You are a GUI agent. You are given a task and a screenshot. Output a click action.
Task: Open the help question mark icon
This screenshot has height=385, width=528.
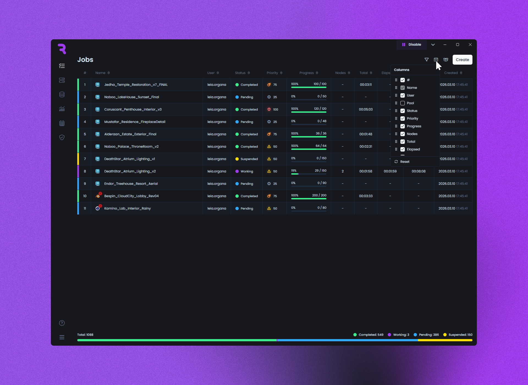pos(62,323)
